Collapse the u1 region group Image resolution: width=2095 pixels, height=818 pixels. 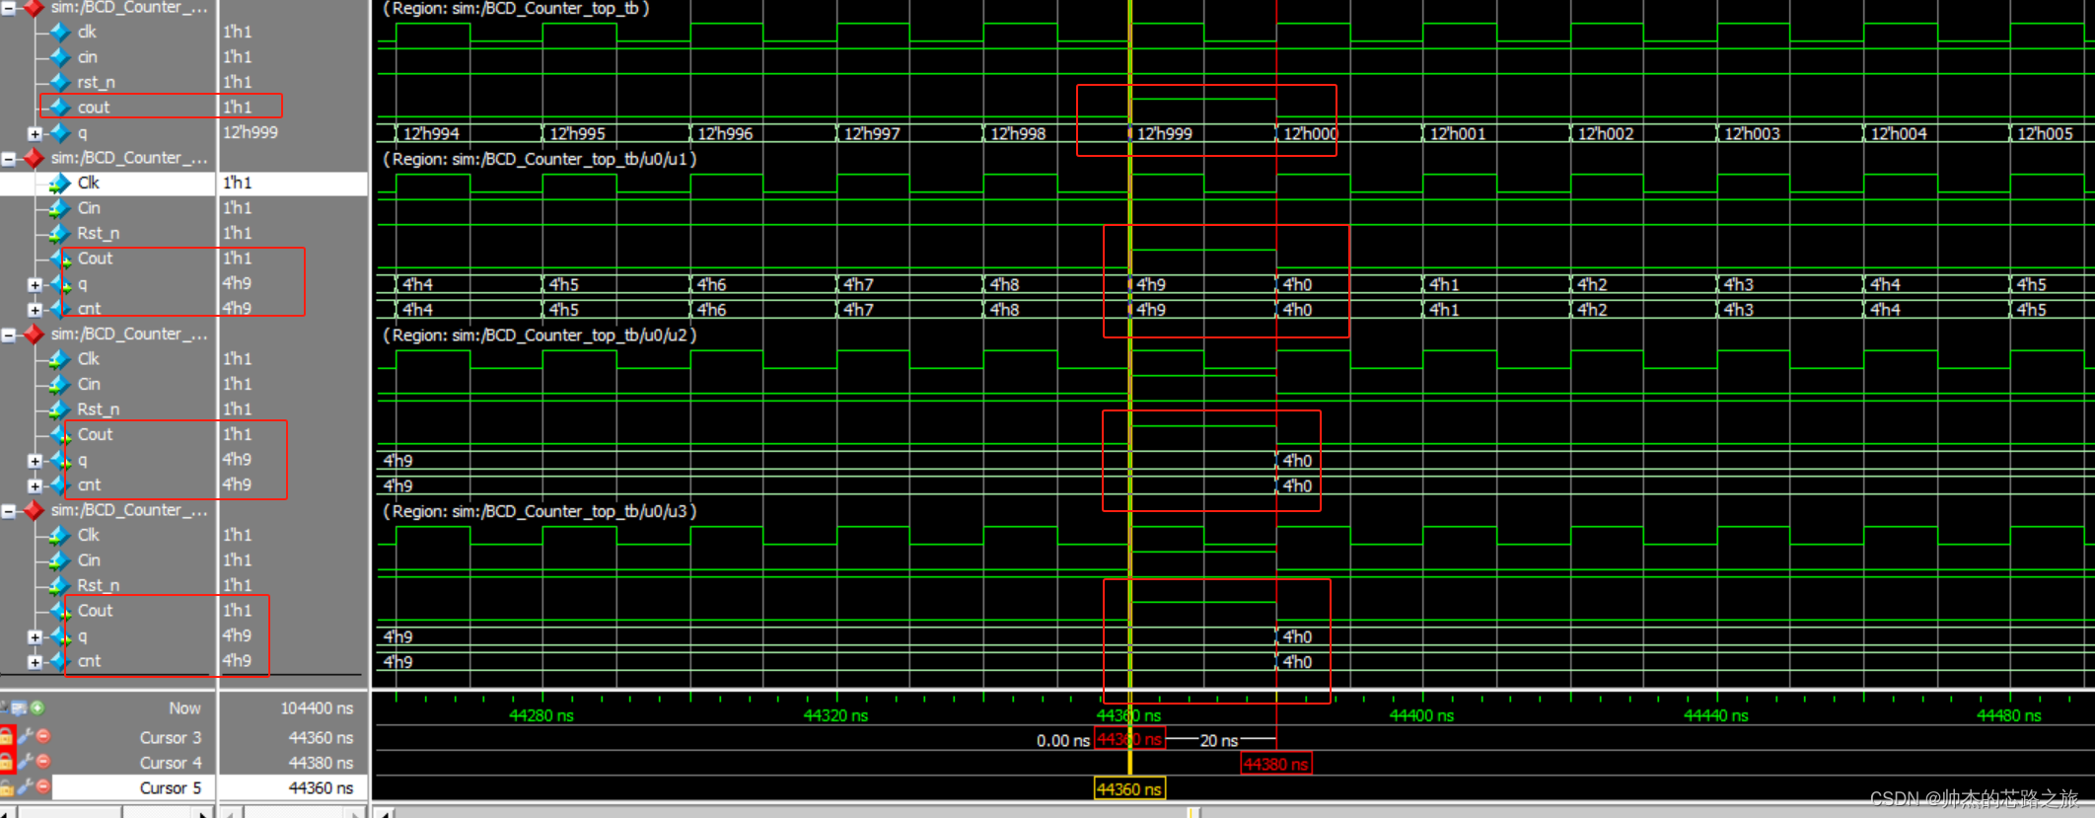tap(8, 158)
